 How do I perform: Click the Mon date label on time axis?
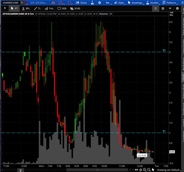(x=41, y=166)
